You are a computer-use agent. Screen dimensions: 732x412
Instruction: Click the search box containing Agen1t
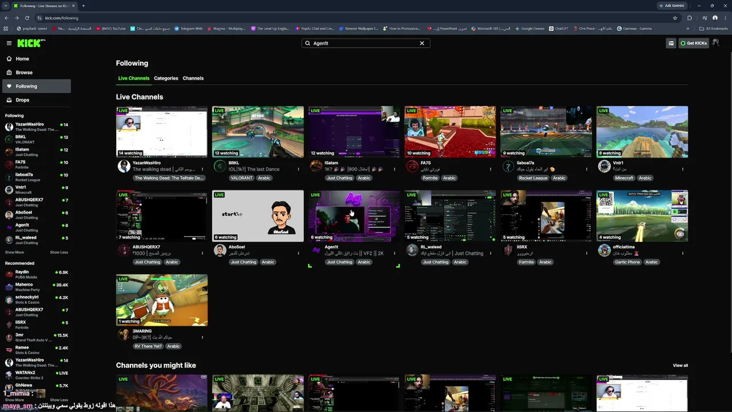tap(366, 43)
